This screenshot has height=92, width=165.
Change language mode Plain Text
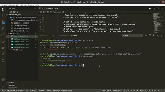tap(143, 90)
